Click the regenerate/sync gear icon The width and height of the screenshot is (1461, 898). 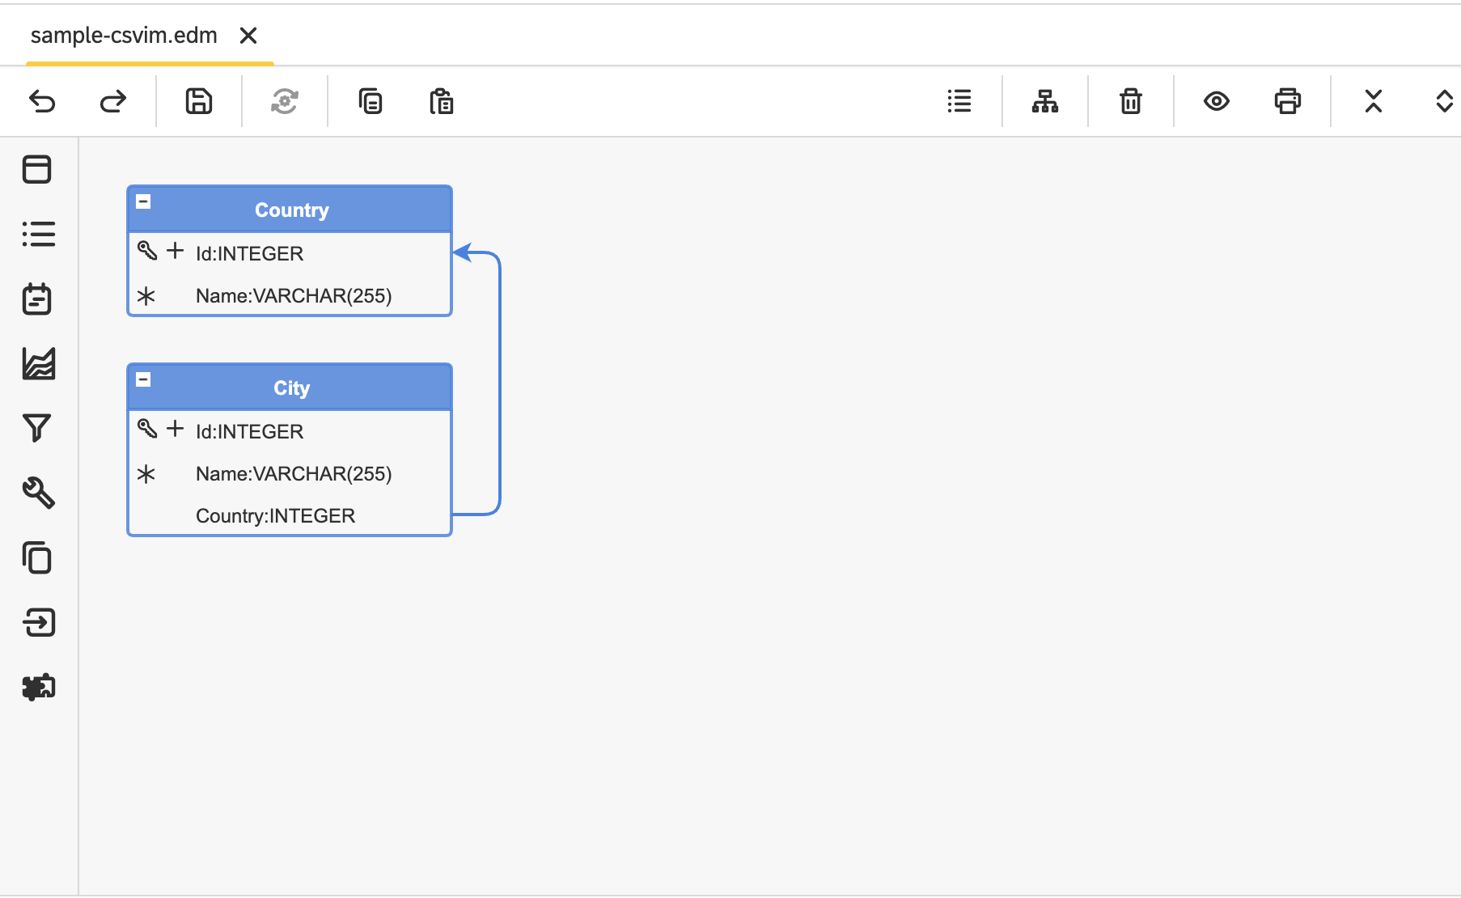285,102
